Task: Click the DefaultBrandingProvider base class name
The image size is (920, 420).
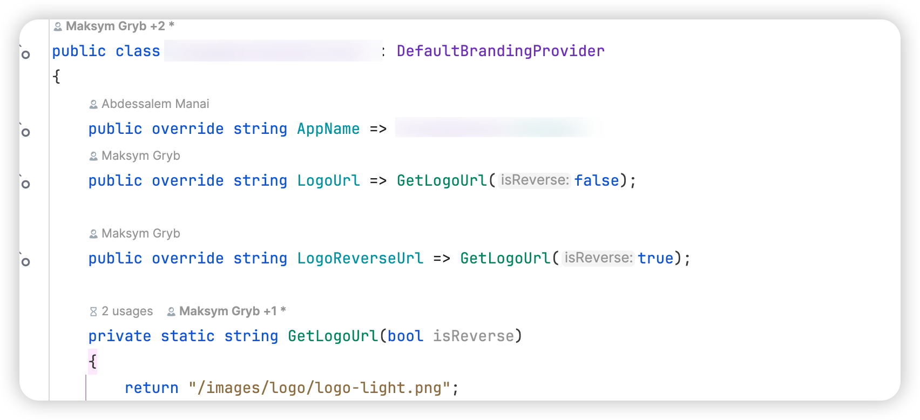Action: (500, 51)
